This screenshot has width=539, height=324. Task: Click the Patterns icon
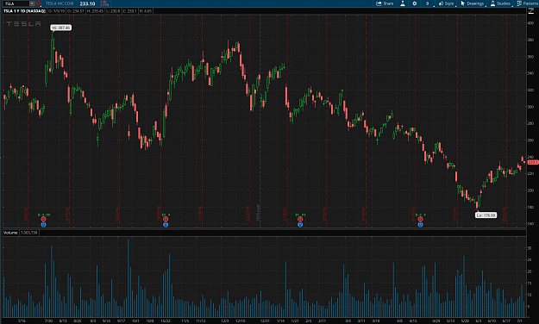[519, 3]
